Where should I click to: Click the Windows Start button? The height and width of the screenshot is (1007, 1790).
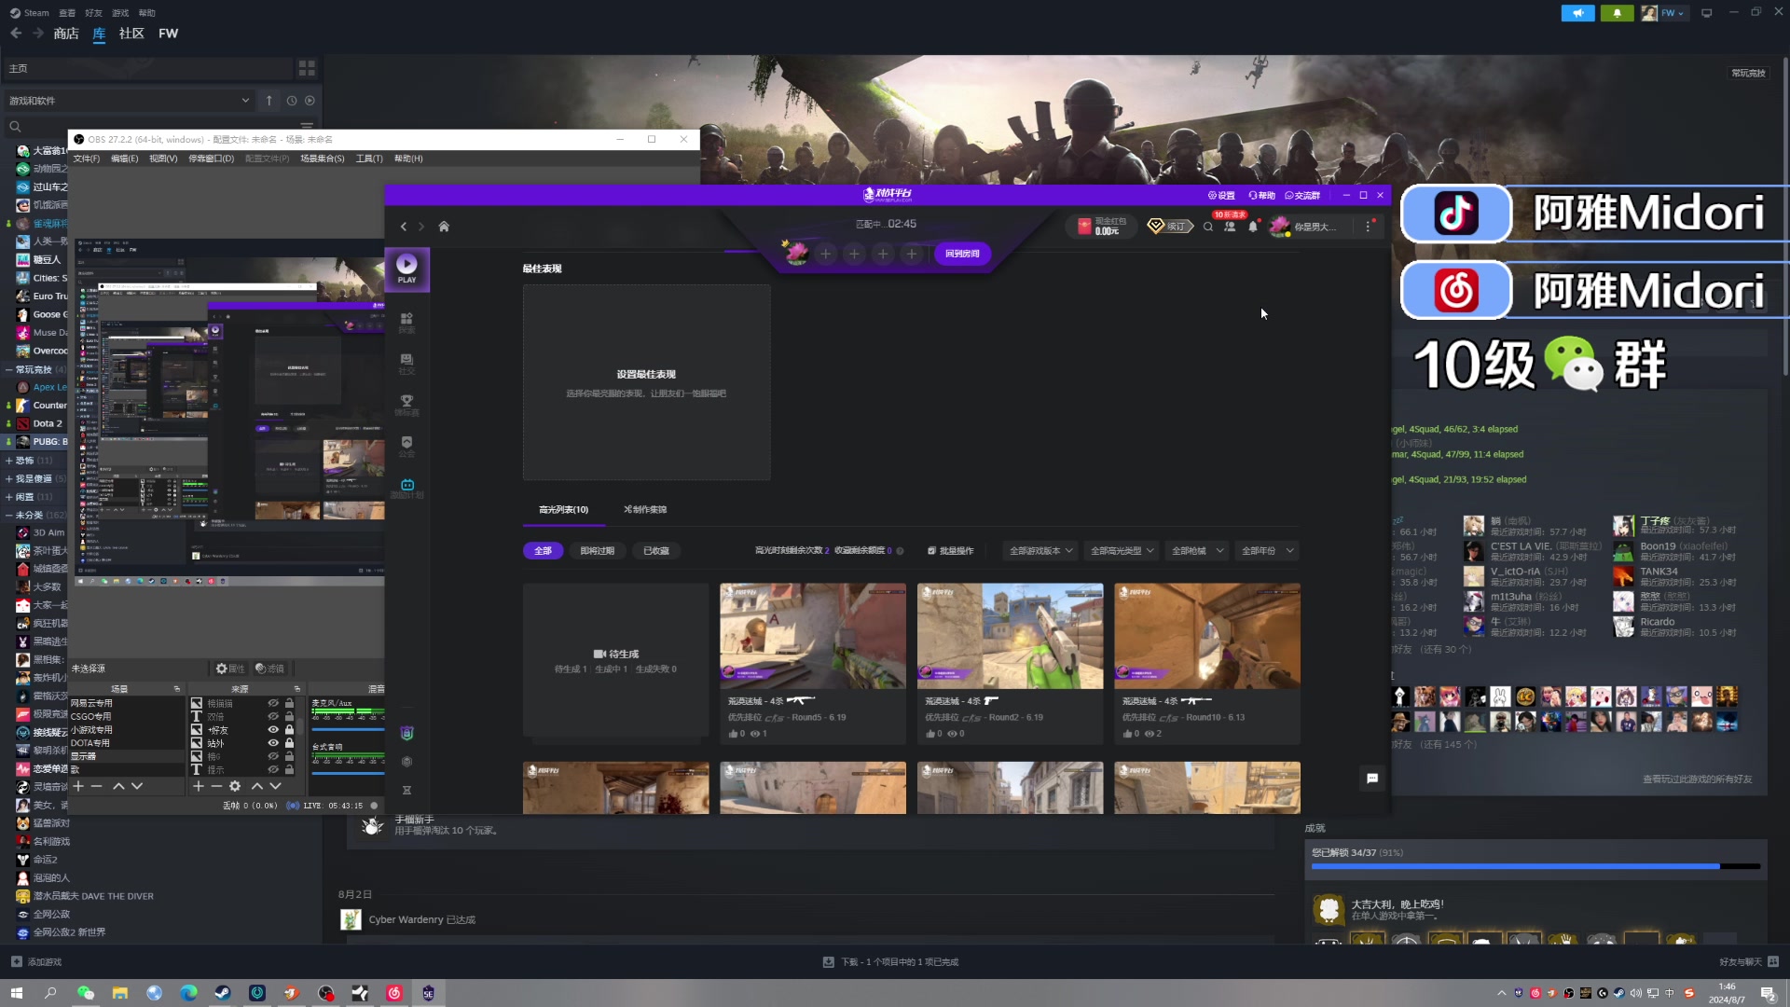16,993
